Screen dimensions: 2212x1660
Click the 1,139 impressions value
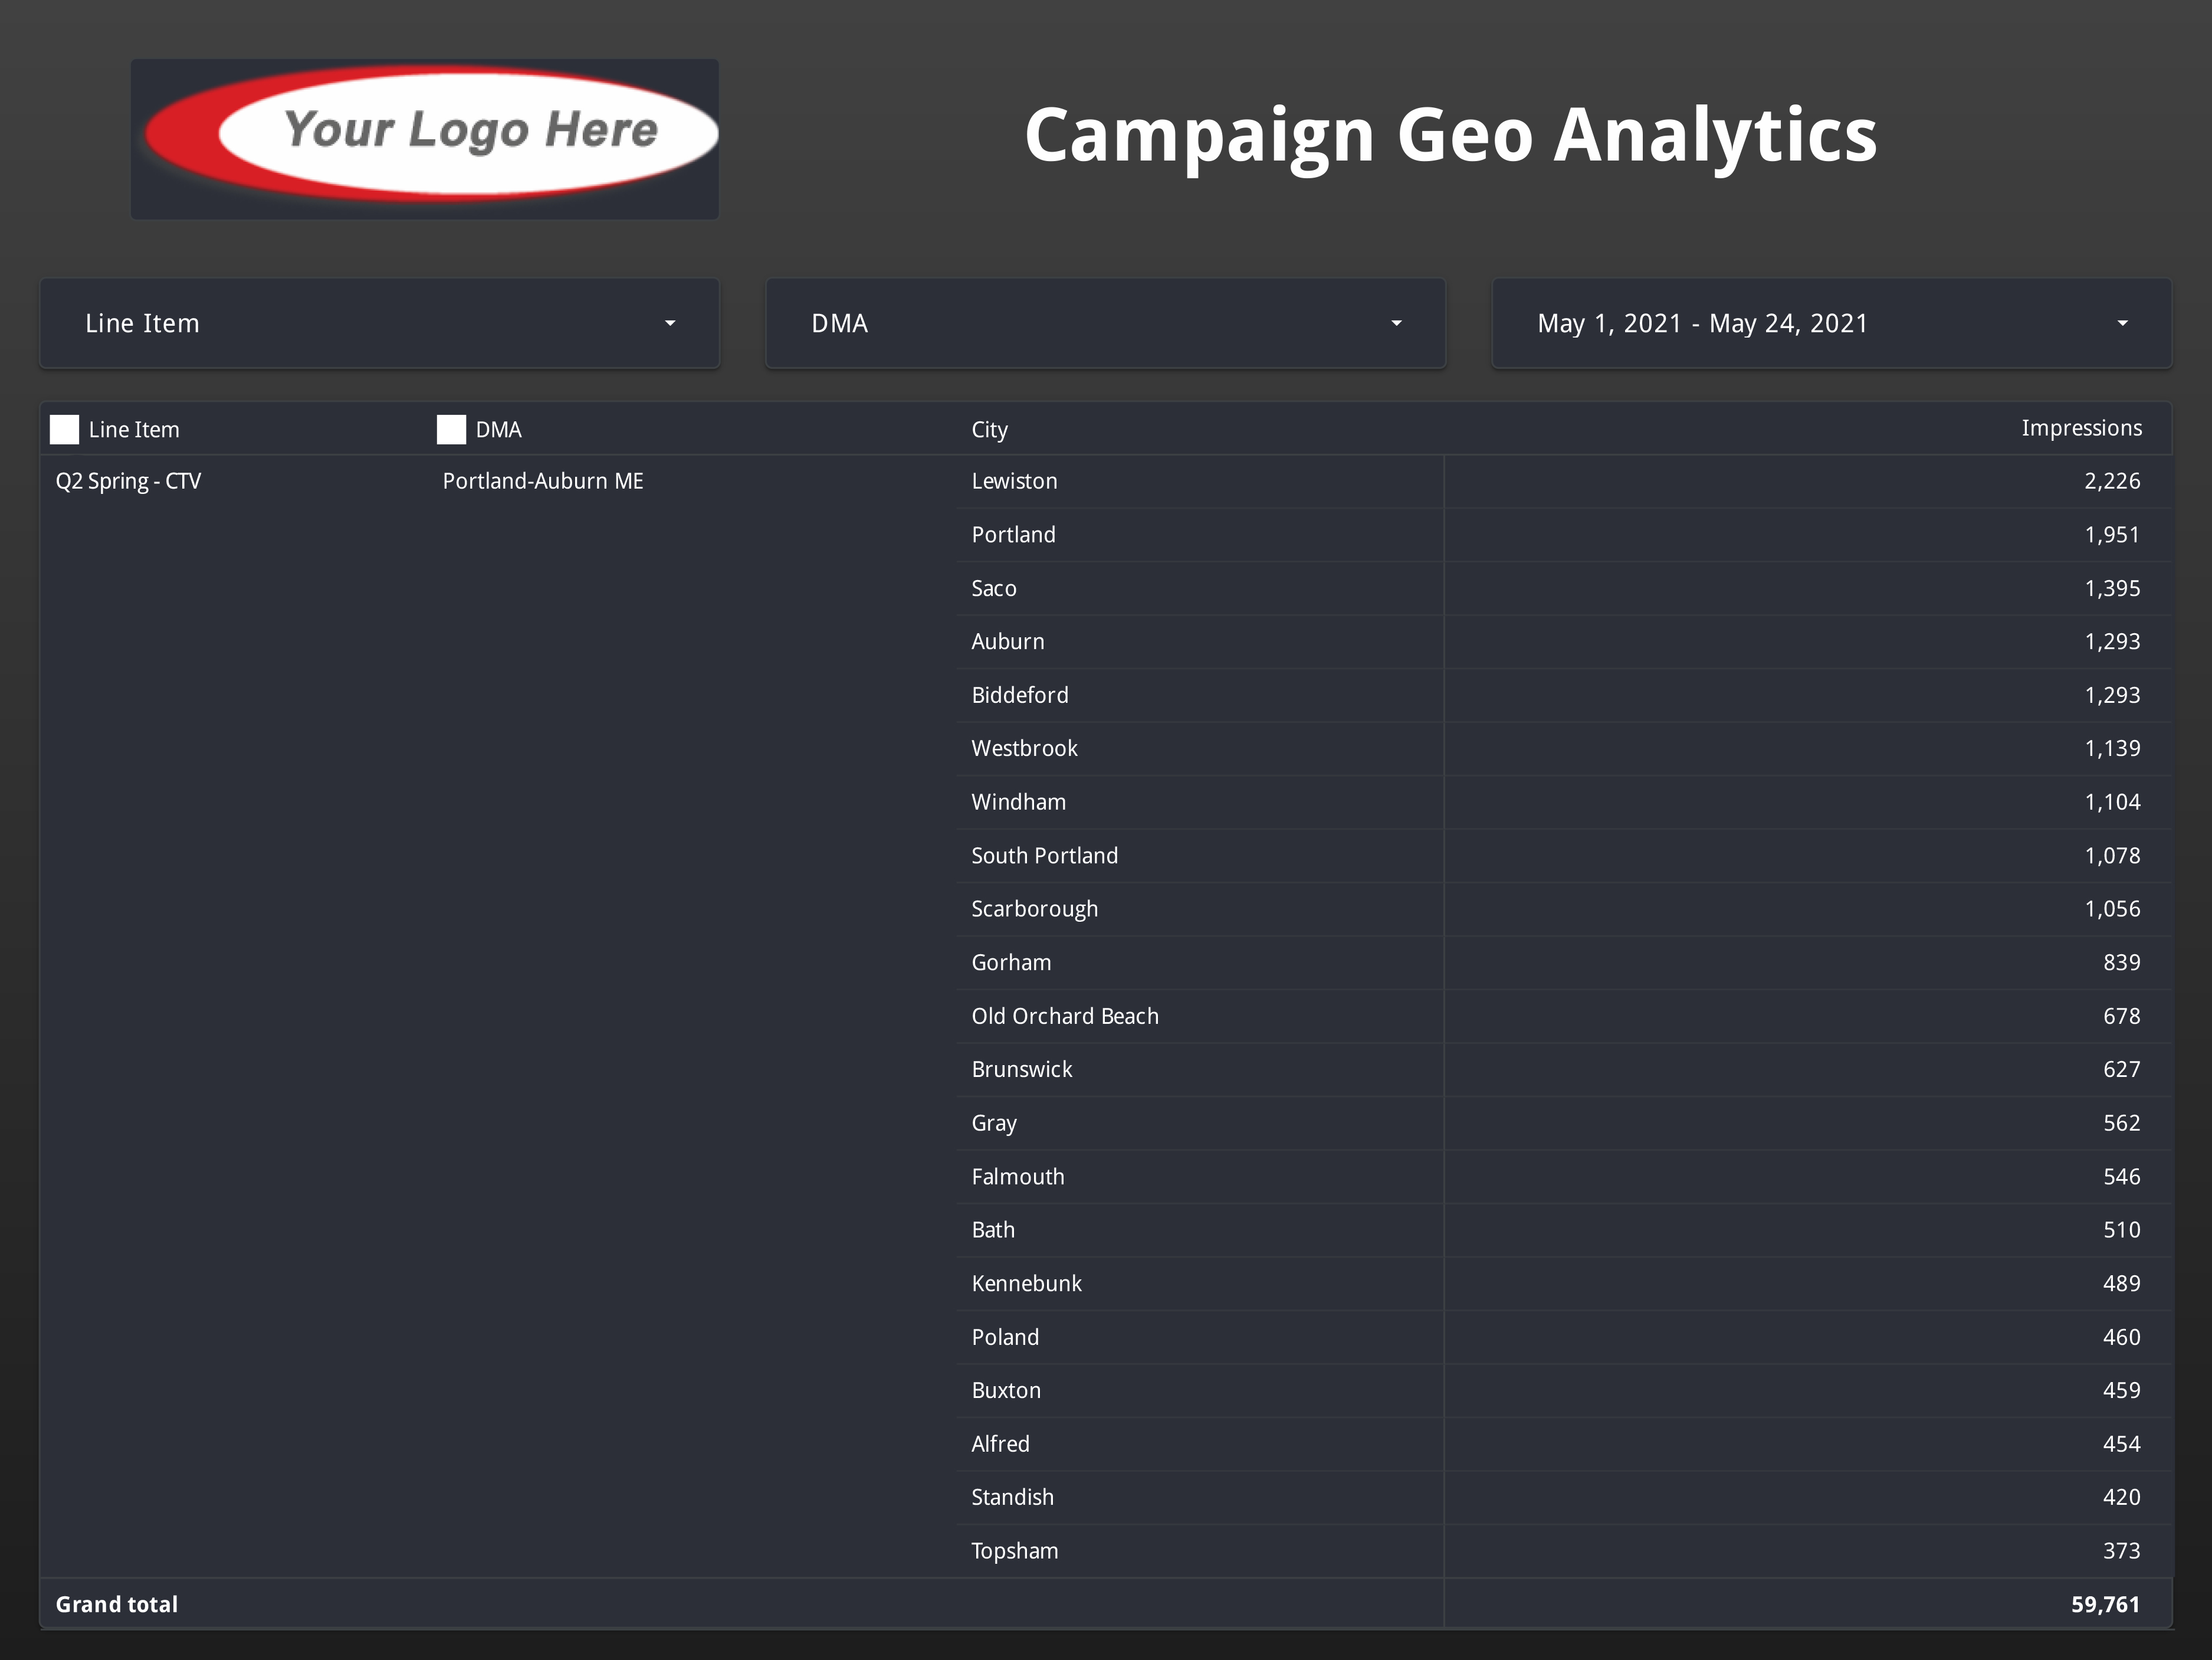[x=2112, y=748]
